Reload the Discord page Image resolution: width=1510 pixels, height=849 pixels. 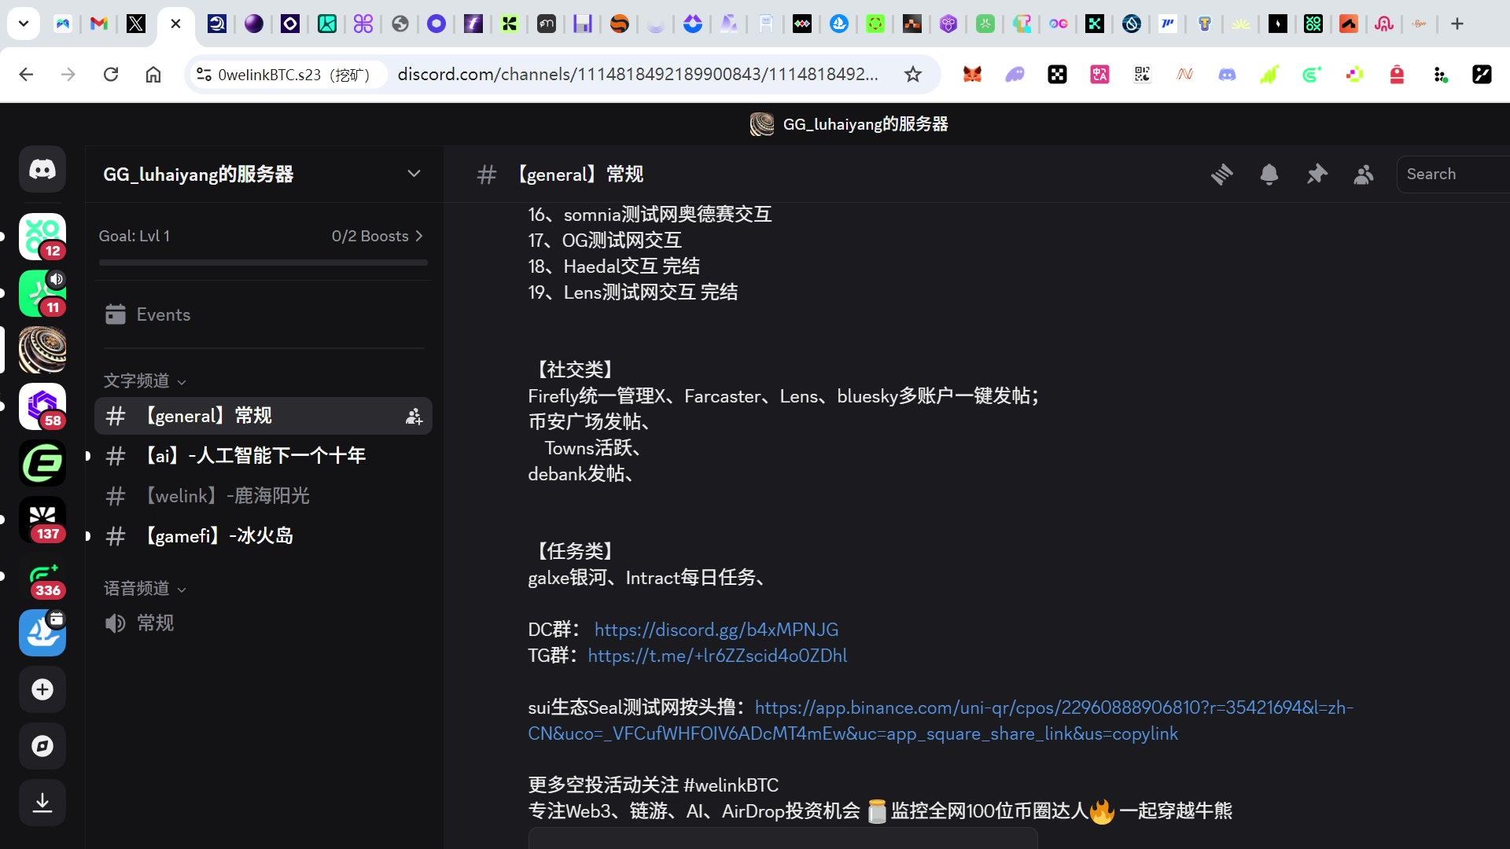(x=111, y=75)
